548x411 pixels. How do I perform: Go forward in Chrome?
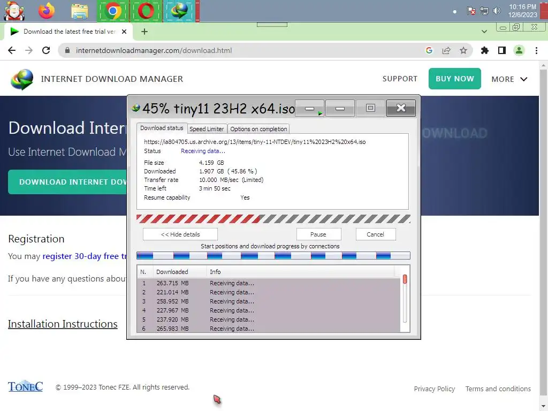coord(29,50)
